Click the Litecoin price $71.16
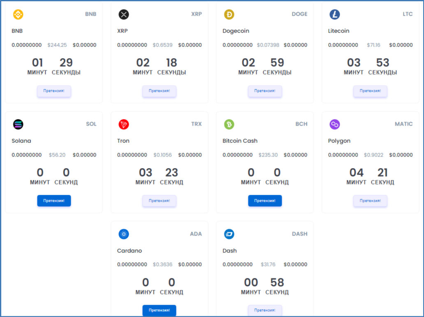The width and height of the screenshot is (424, 317). point(373,45)
